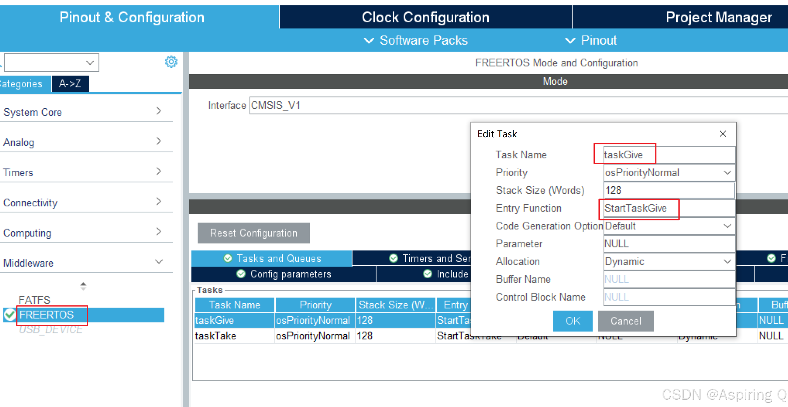Switch to the Clock Configuration tab
Screen dimensions: 788x407
click(x=426, y=17)
